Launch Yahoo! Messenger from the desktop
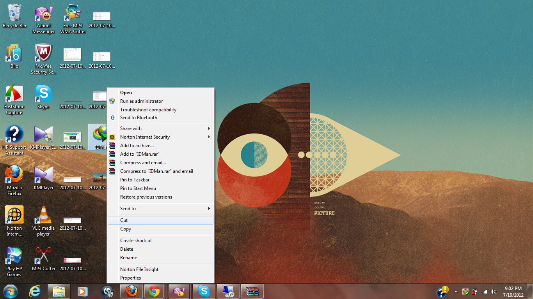This screenshot has width=533, height=299. pos(43,19)
